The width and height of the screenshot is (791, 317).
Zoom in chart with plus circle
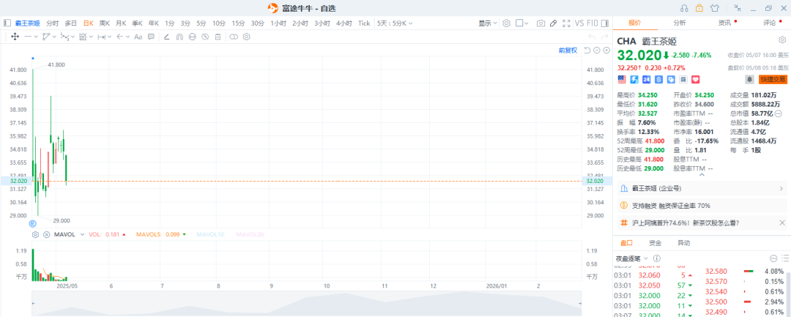606,51
